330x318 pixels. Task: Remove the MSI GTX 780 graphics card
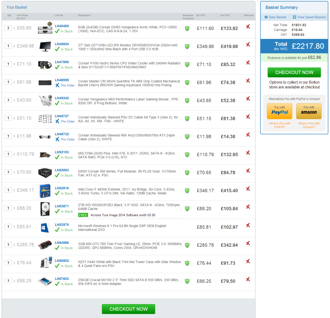click(x=248, y=243)
